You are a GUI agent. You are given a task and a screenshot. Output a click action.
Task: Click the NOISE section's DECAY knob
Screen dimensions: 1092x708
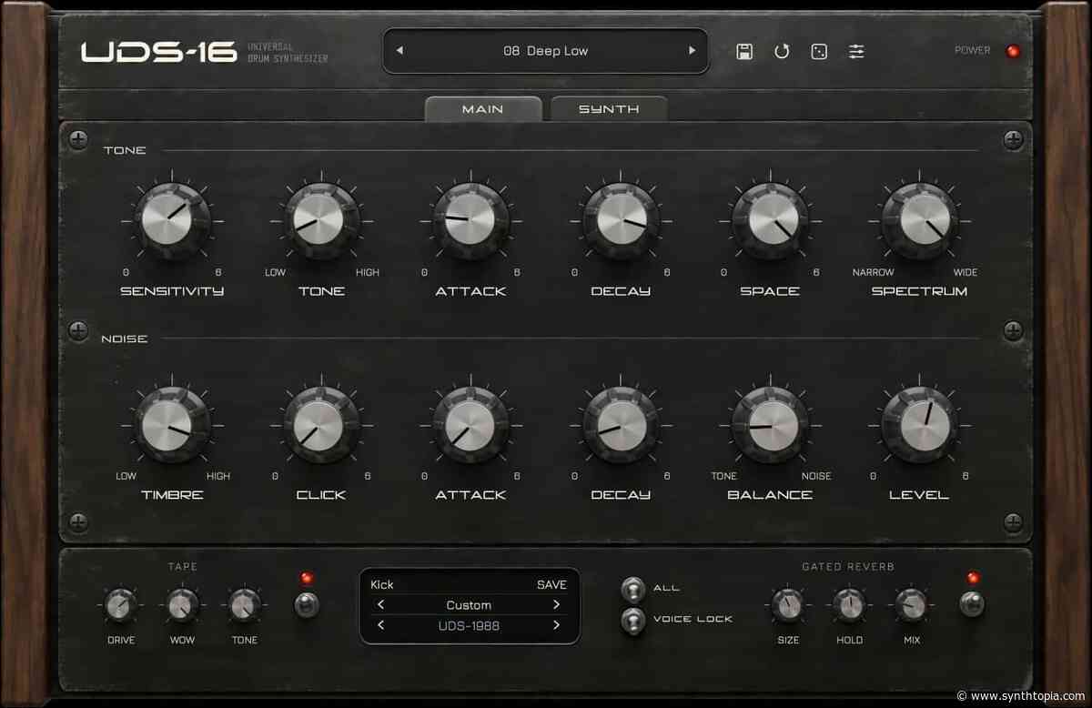(x=621, y=423)
